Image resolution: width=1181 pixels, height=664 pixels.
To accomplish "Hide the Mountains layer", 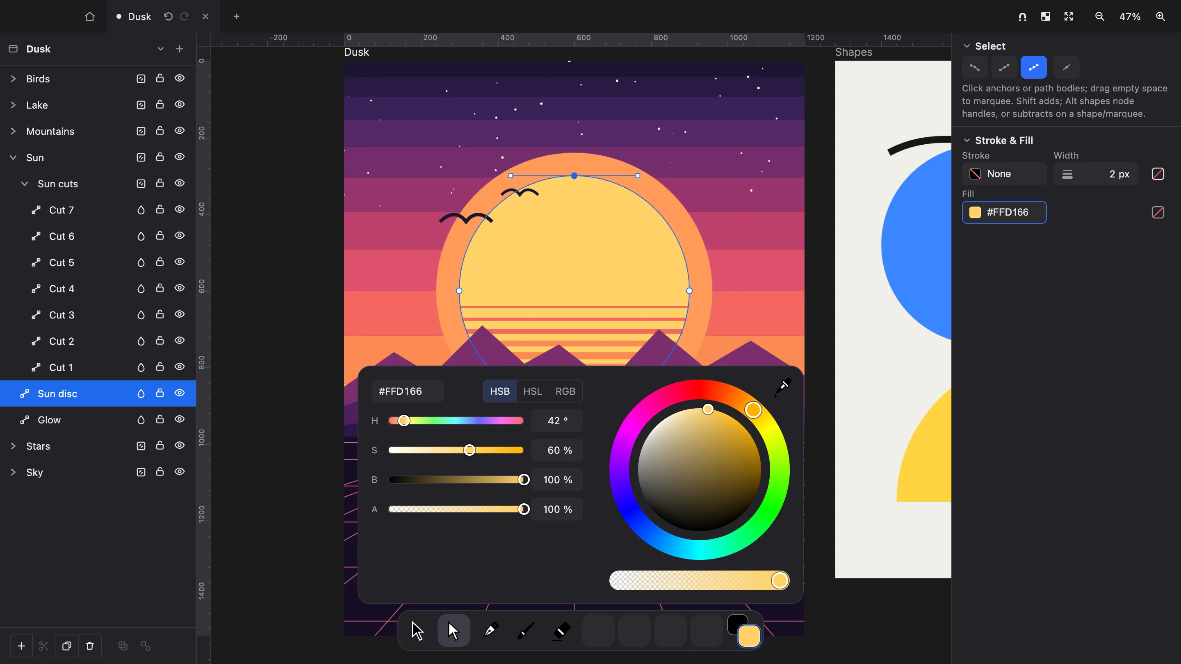I will point(180,131).
